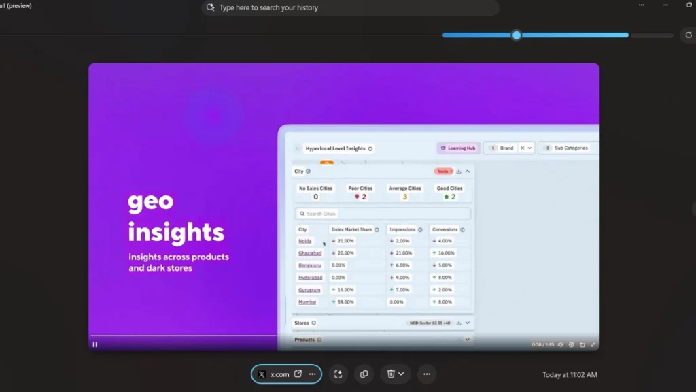Open x.com source link

(279, 374)
